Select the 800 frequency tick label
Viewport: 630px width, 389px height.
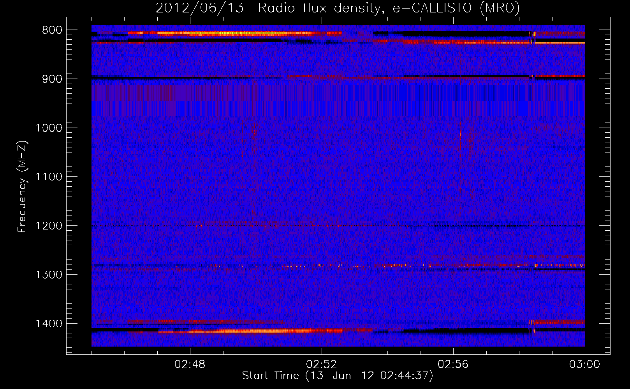coord(52,30)
